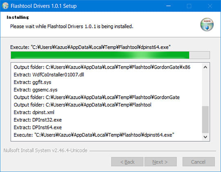221x172 pixels.
Task: Click the disabled maximize window button
Action: click(x=189, y=6)
